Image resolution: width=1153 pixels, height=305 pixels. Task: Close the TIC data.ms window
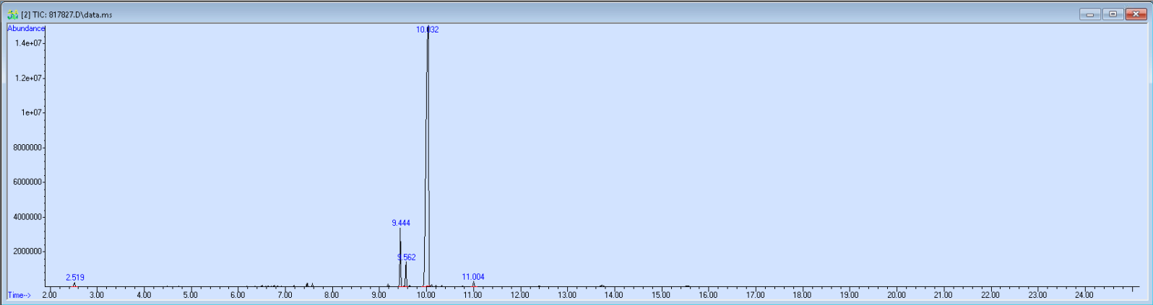(1136, 14)
